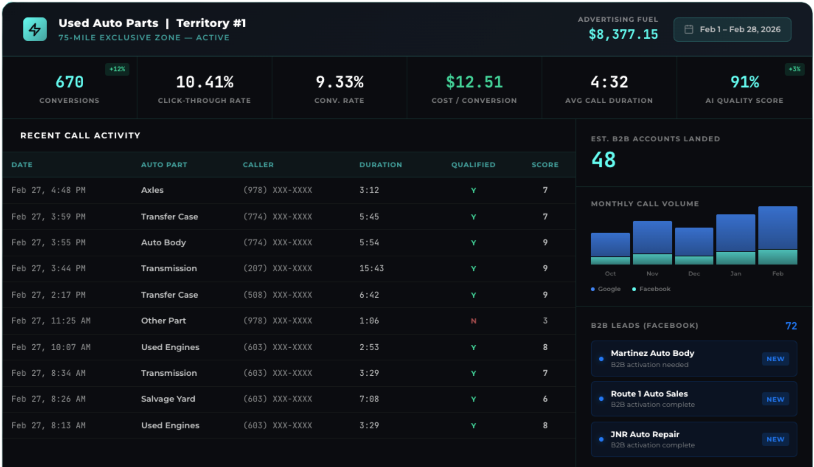This screenshot has width=814, height=467.
Task: Sort table by Score column header
Action: (x=545, y=165)
